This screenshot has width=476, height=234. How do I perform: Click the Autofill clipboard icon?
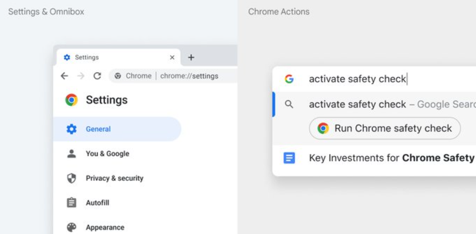tap(71, 203)
